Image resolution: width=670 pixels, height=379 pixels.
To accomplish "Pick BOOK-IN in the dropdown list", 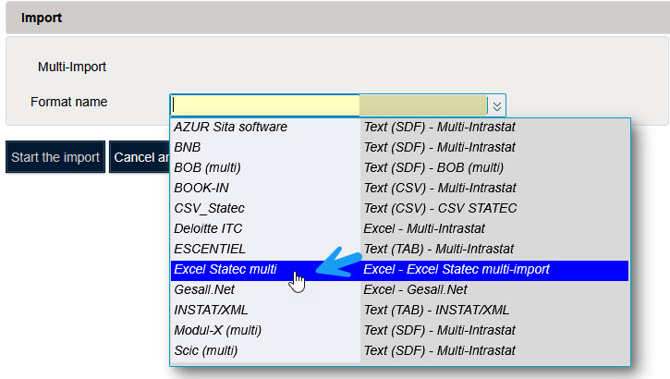I will pos(201,188).
